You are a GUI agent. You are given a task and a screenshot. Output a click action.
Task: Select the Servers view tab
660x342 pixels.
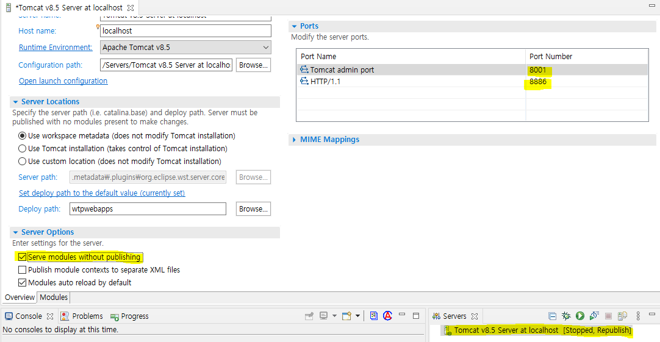pos(454,316)
